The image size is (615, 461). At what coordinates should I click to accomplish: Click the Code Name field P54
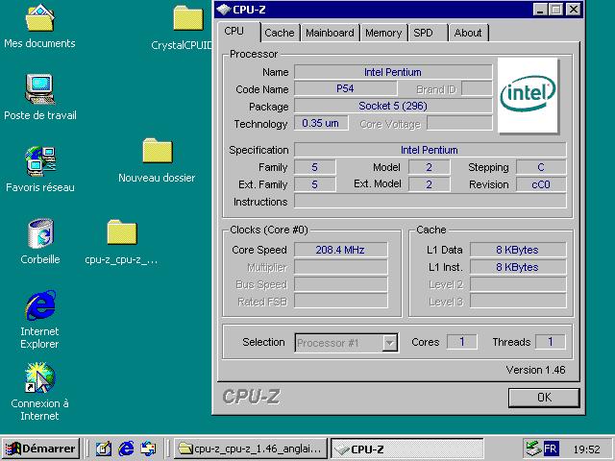coord(346,88)
